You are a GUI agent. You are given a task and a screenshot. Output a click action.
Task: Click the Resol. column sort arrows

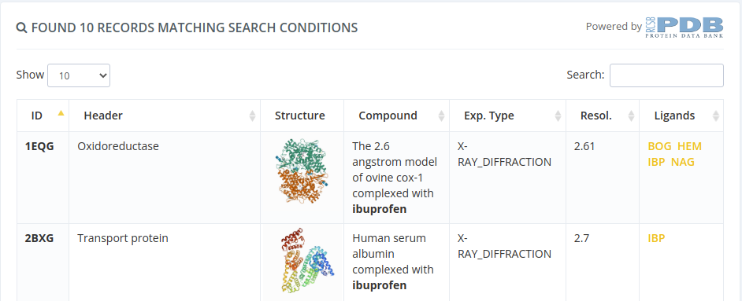click(x=631, y=116)
